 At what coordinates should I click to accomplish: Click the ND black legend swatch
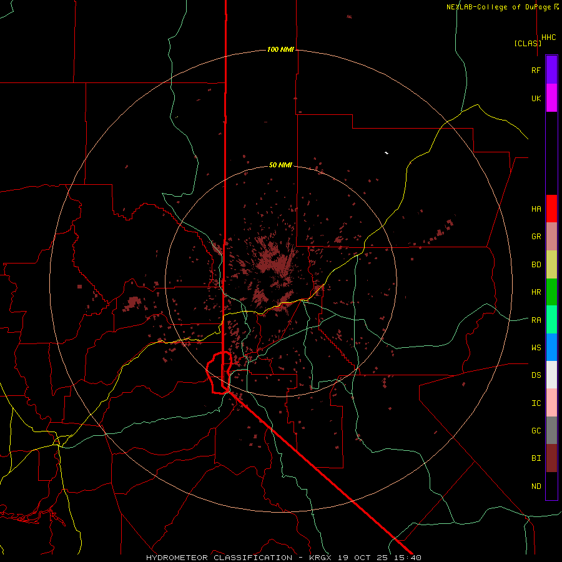551,486
